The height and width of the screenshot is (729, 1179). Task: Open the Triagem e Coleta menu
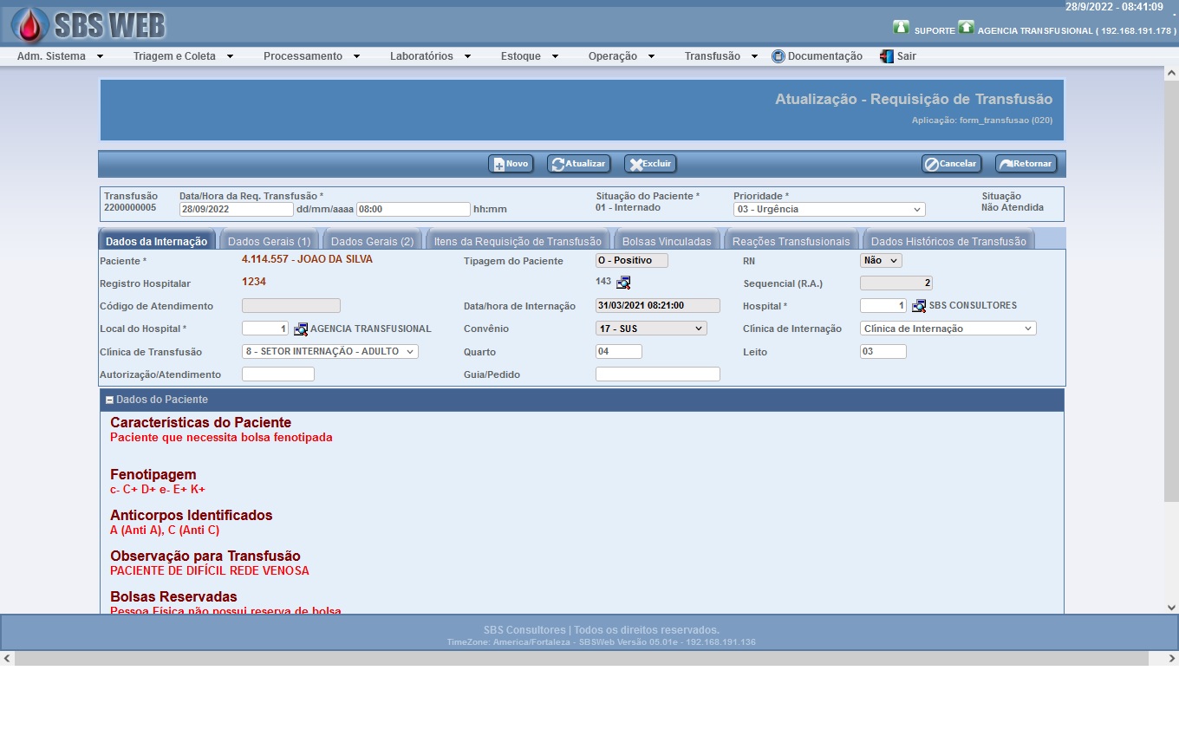pyautogui.click(x=183, y=56)
